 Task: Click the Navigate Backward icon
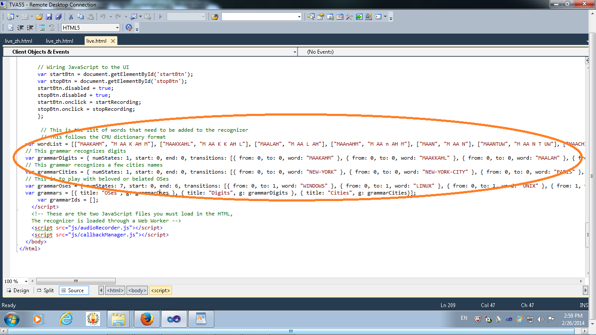coord(134,17)
